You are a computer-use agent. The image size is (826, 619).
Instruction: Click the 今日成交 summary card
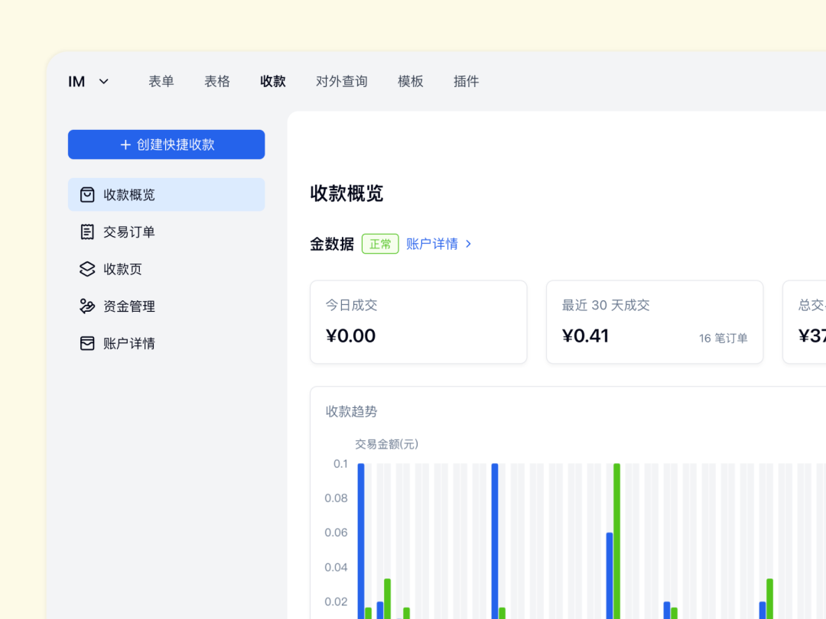[x=418, y=322]
